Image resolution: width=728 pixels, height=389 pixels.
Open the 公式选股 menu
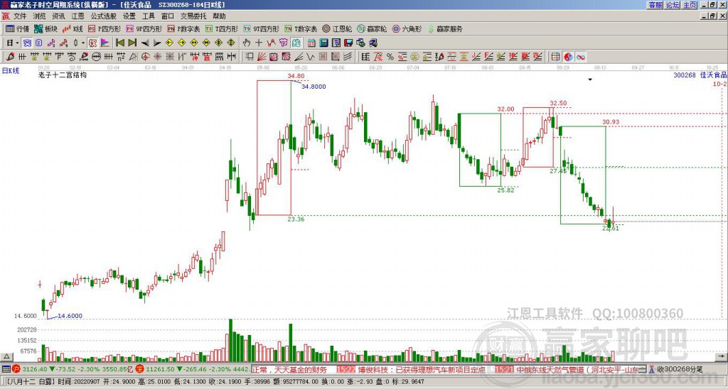point(104,16)
